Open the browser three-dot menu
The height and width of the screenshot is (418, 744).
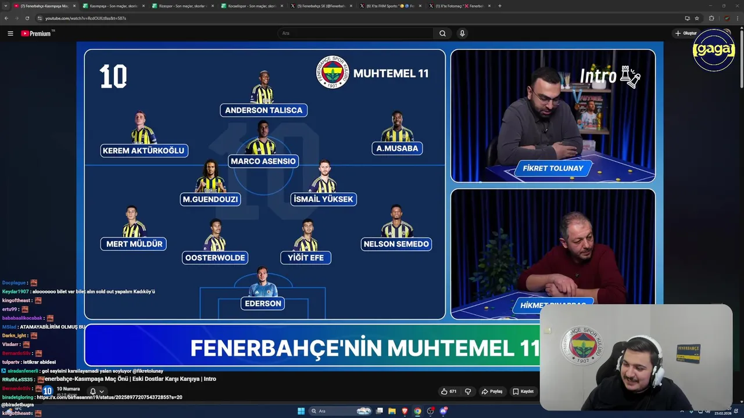pyautogui.click(x=738, y=18)
